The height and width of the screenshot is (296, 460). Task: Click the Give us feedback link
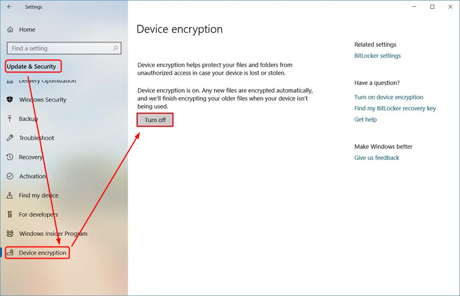pos(377,158)
